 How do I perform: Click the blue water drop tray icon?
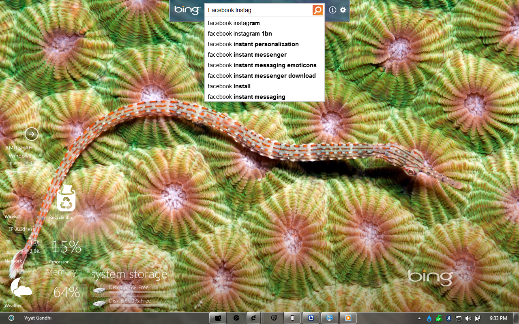429,318
